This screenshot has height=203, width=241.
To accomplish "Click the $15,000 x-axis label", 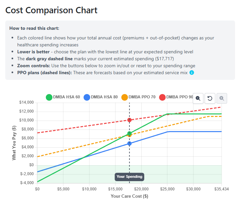I will [x=115, y=189].
